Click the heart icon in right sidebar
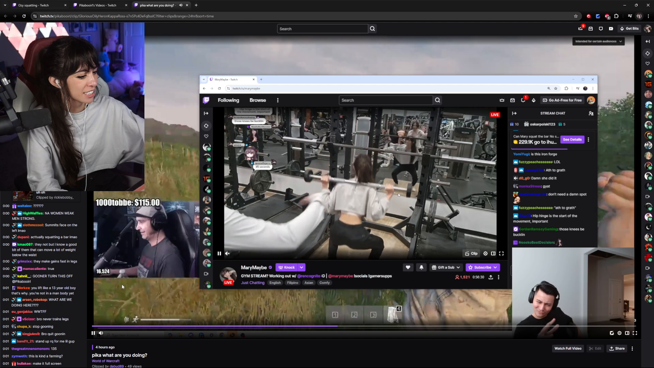The width and height of the screenshot is (654, 368). pos(647,63)
